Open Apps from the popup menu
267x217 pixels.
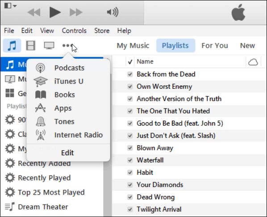coord(63,108)
